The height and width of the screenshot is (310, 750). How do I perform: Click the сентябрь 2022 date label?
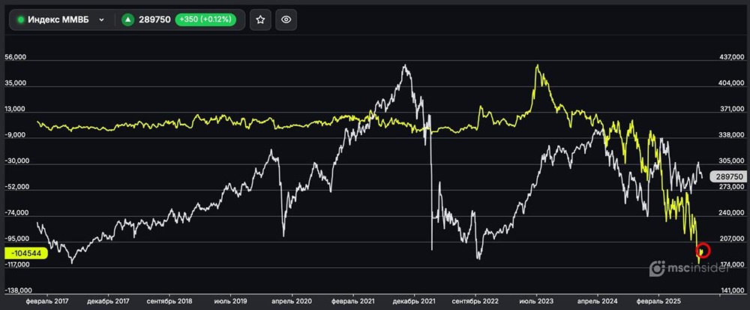point(475,302)
